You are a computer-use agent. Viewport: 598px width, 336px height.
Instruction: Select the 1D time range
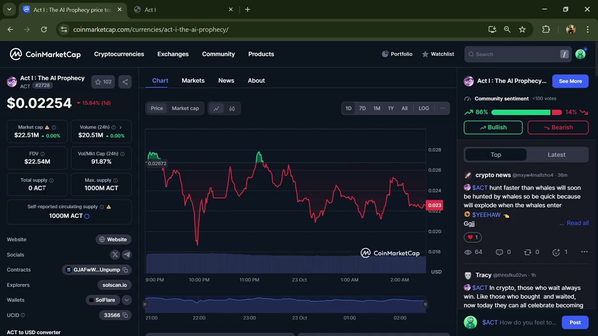click(349, 108)
